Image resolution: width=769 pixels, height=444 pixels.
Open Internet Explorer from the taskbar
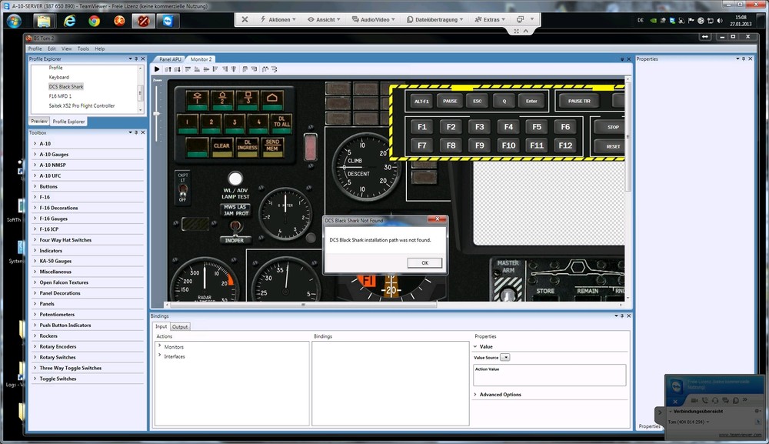click(x=70, y=21)
